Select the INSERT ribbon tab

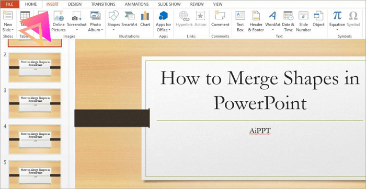tap(52, 4)
